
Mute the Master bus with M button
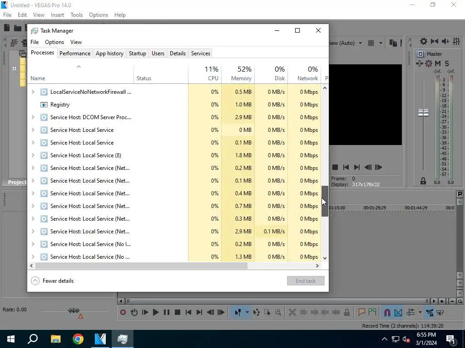[438, 63]
